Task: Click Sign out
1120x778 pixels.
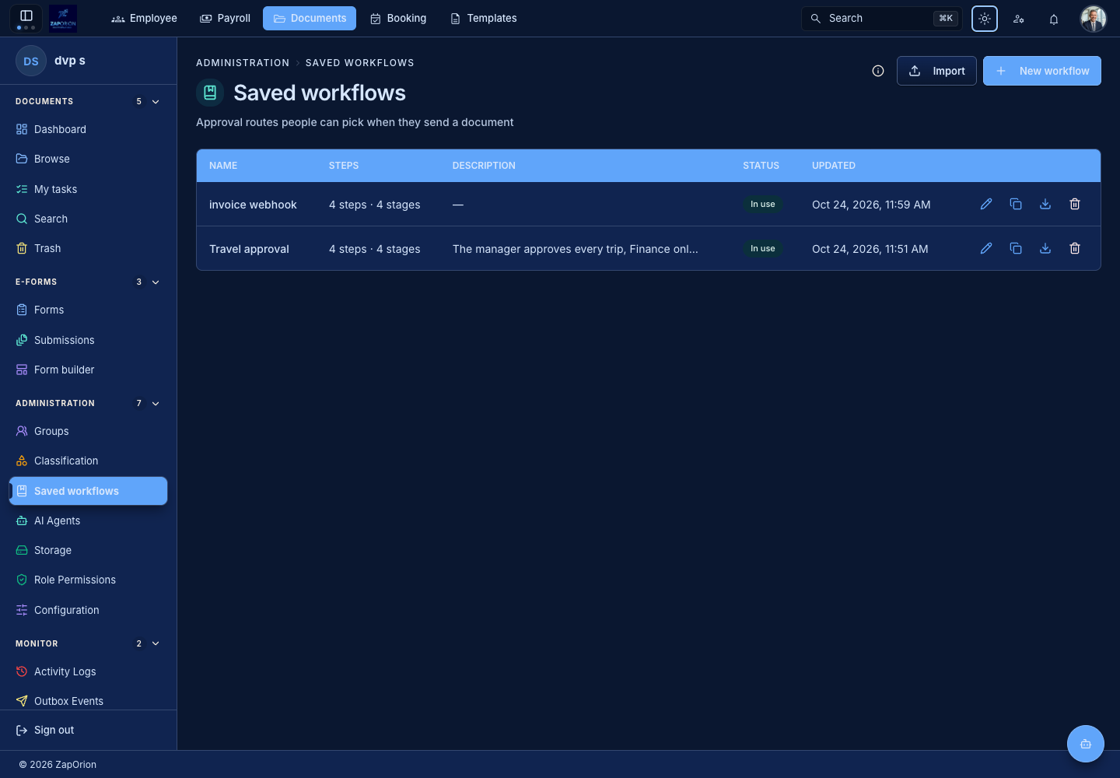Action: [x=45, y=730]
